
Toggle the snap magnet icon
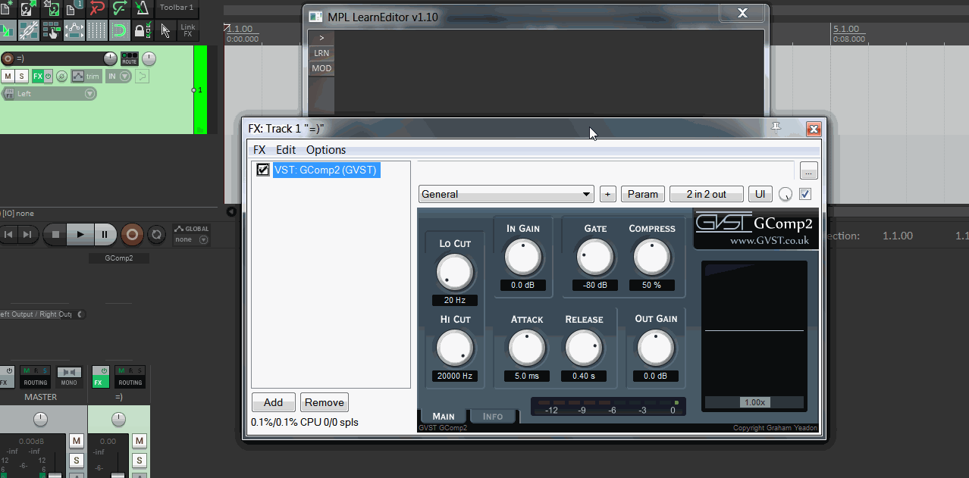click(119, 31)
